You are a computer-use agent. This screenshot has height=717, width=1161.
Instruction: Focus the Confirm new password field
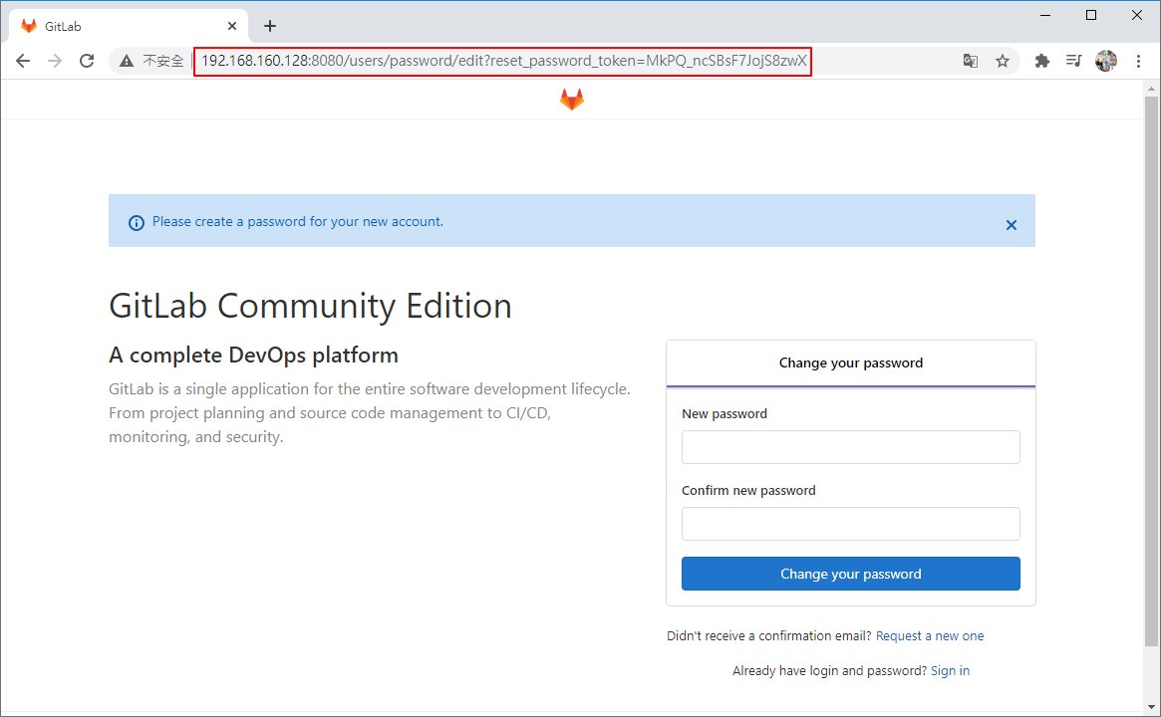pyautogui.click(x=851, y=524)
